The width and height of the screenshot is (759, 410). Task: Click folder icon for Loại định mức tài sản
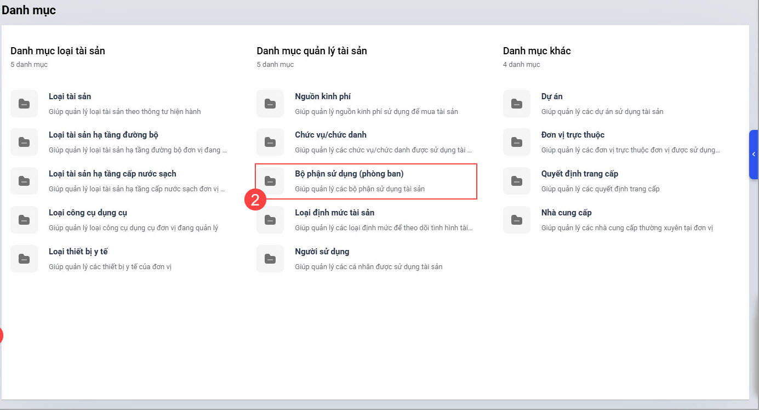270,220
